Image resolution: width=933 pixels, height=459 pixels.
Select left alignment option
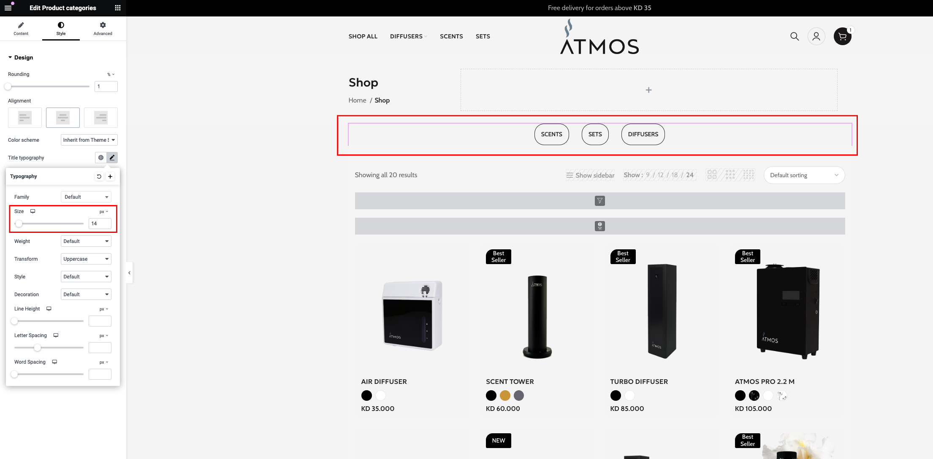[x=25, y=118]
